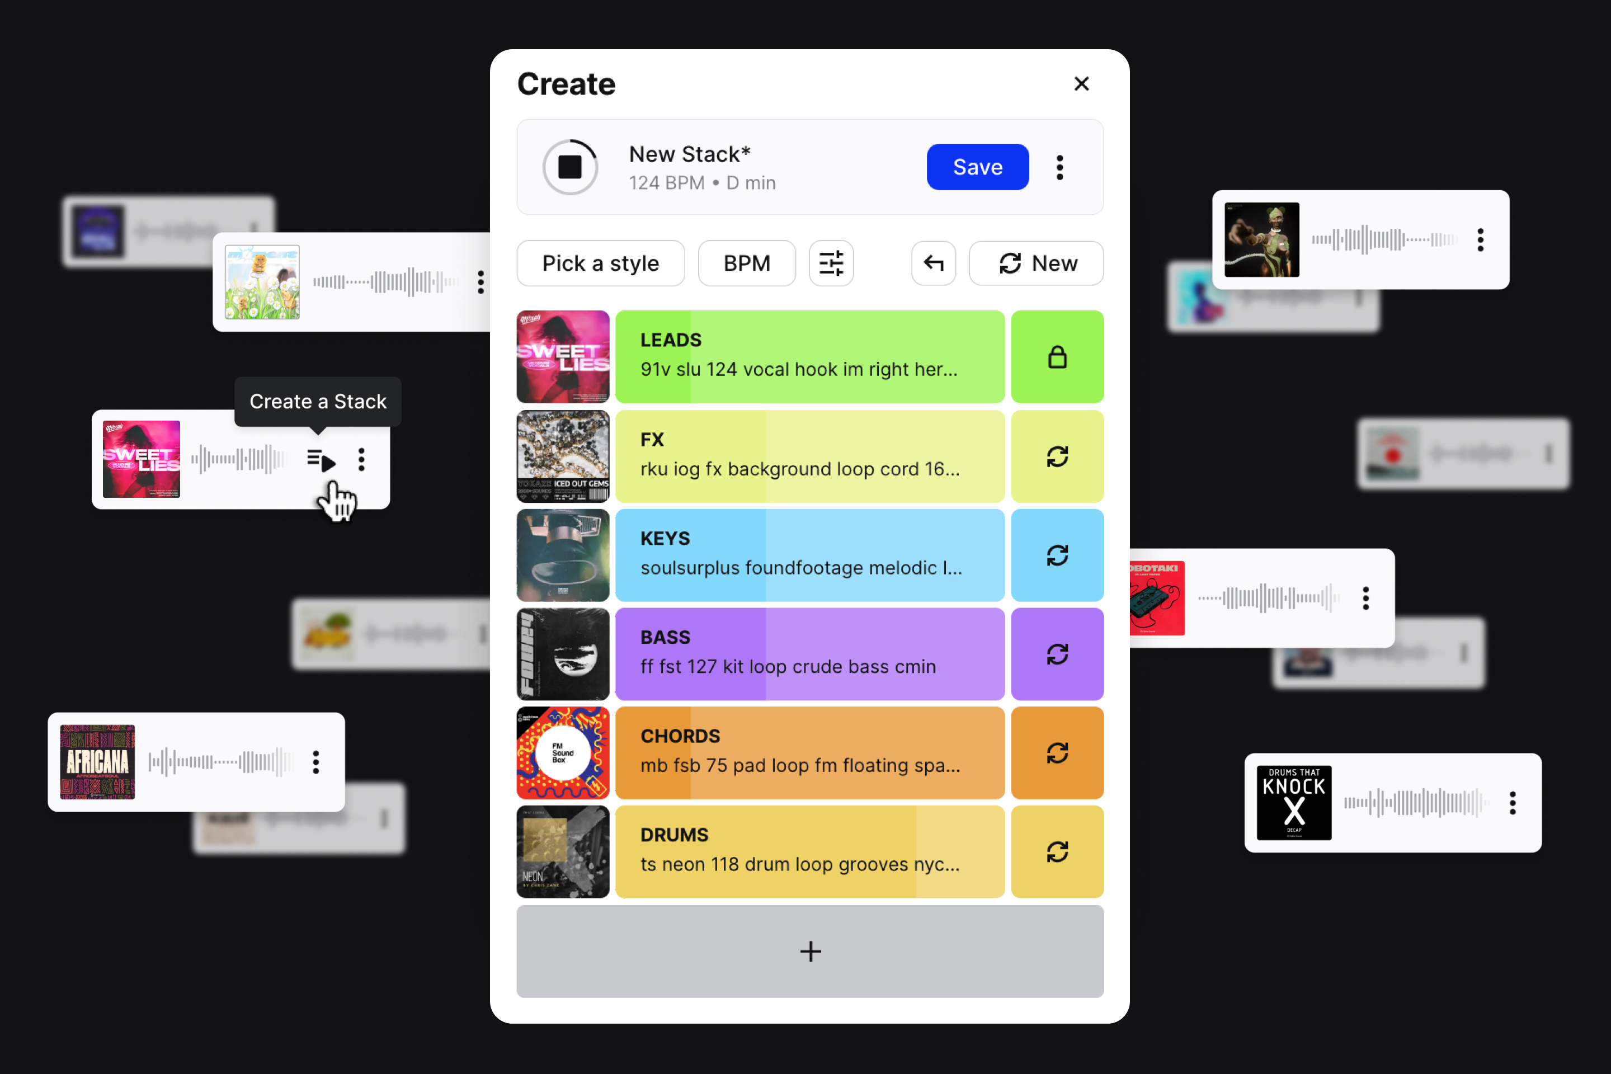Screen dimensions: 1611x1074
Task: Click the Sweet Lies album thumbnail
Action: click(x=135, y=459)
